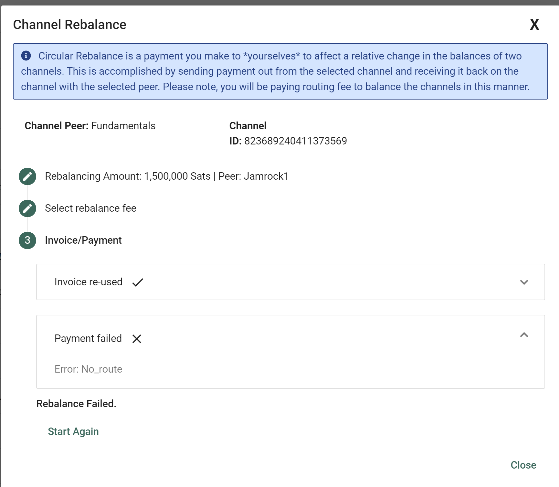This screenshot has width=559, height=487.
Task: Click the Channel Rebalance dialog title
Action: [x=69, y=25]
